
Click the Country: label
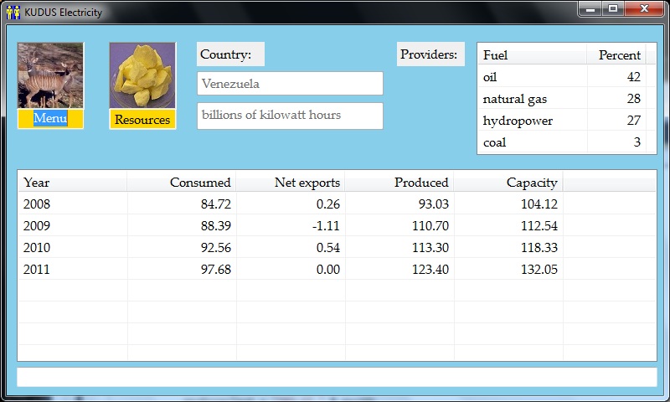[x=230, y=54]
